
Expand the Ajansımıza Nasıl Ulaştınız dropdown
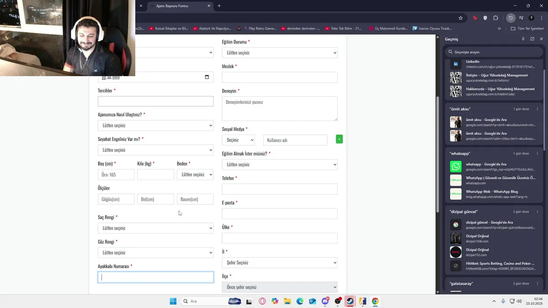155,125
